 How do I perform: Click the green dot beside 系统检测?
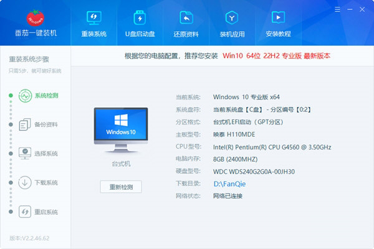point(11,96)
